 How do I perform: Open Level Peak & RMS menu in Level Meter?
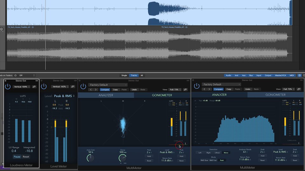pos(64,96)
